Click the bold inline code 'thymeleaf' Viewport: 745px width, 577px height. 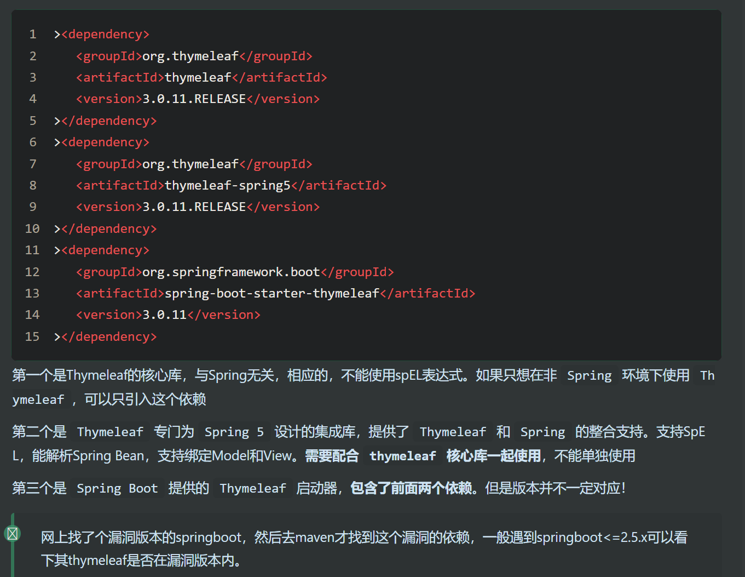coord(402,456)
